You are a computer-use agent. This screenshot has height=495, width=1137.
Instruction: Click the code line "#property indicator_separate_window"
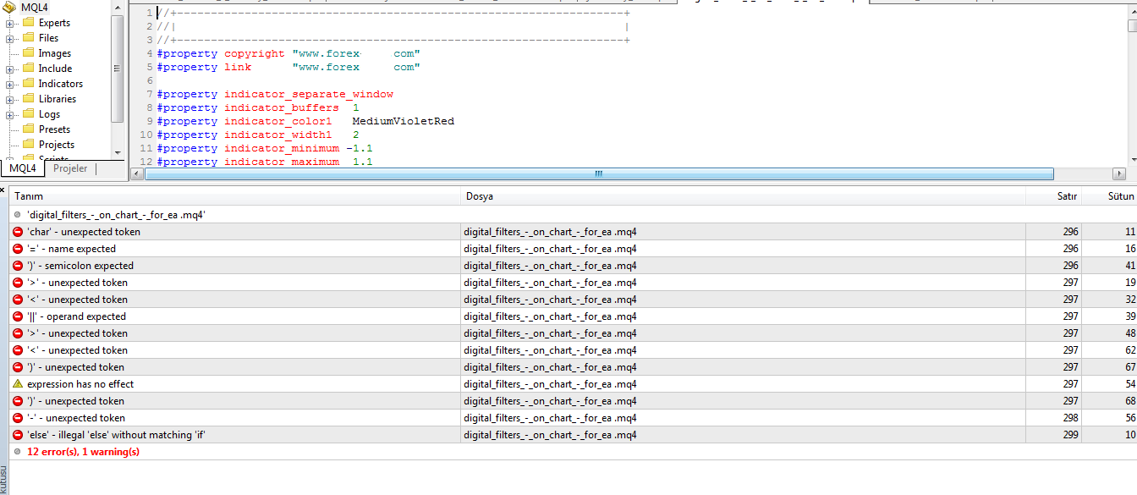275,94
